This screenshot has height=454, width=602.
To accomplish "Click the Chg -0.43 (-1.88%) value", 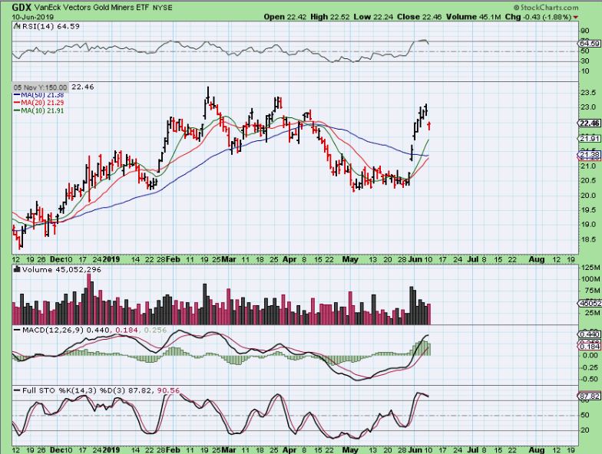I will (537, 17).
